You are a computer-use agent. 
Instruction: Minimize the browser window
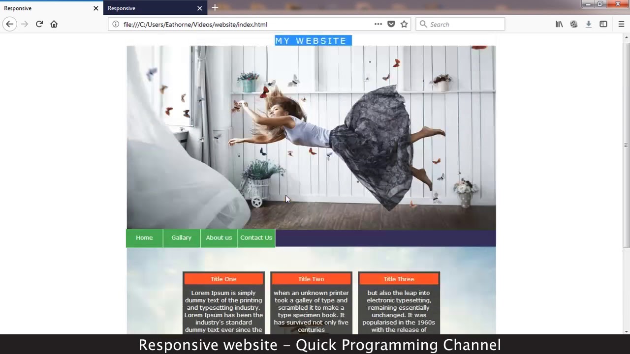point(588,4)
